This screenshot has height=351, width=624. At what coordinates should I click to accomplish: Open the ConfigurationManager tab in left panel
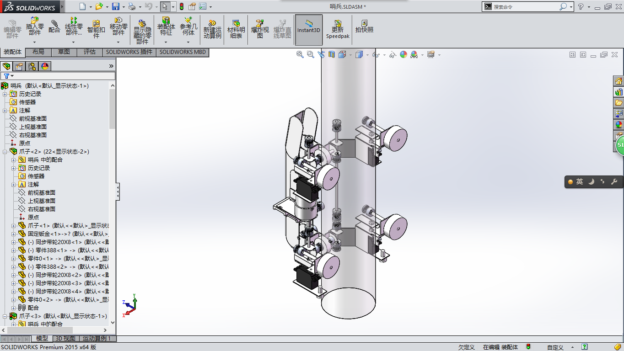click(32, 66)
